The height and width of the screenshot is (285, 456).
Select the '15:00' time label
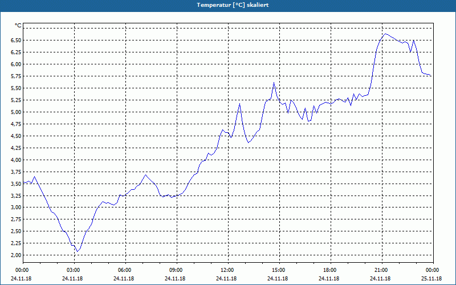click(x=279, y=270)
